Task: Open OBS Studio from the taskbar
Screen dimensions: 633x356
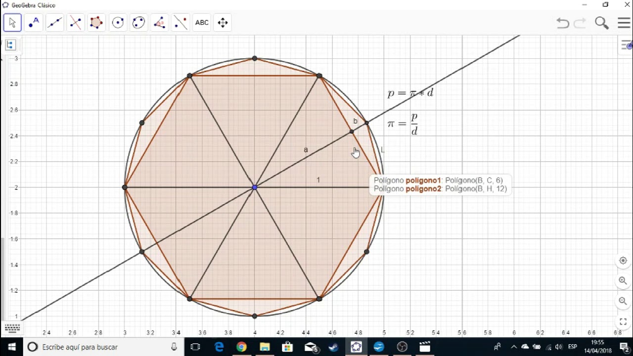Action: 402,347
